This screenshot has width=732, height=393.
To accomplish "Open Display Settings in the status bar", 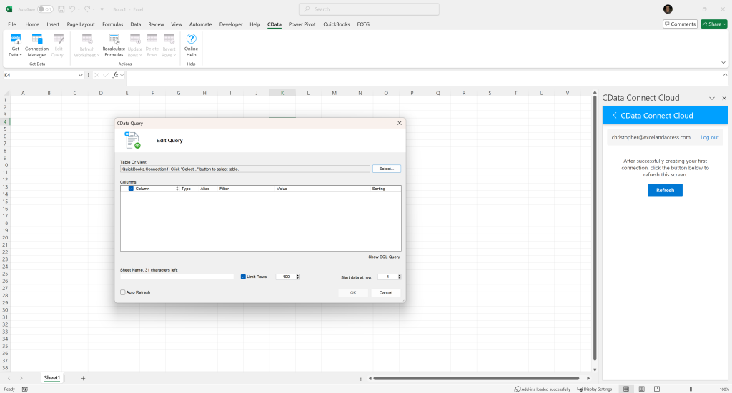I will click(x=594, y=389).
